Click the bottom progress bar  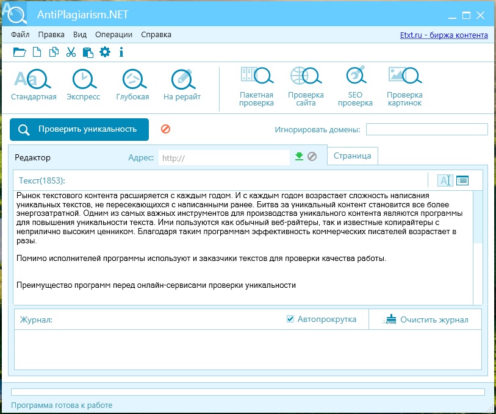pyautogui.click(x=248, y=392)
